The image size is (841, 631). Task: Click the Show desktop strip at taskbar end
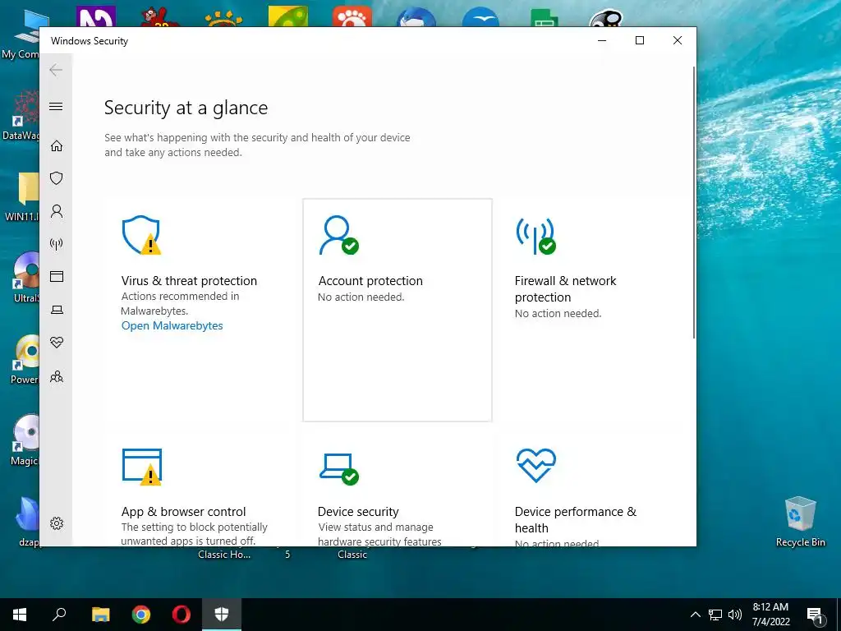point(839,615)
